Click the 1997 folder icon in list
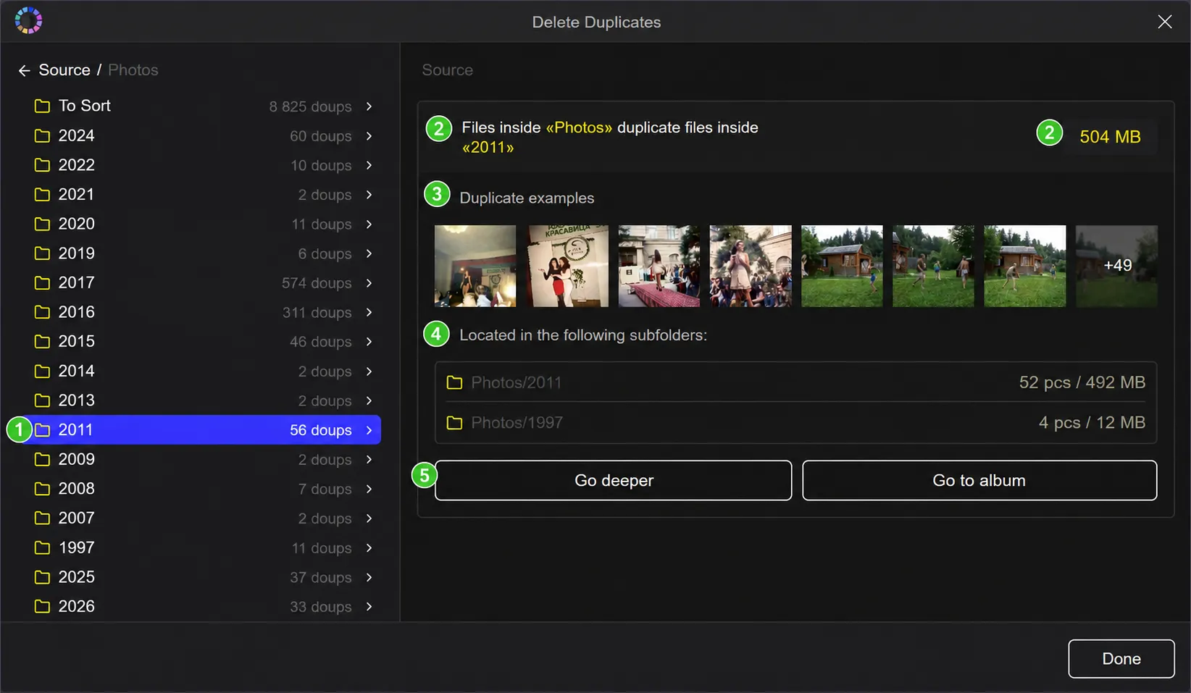Viewport: 1191px width, 693px height. (43, 548)
